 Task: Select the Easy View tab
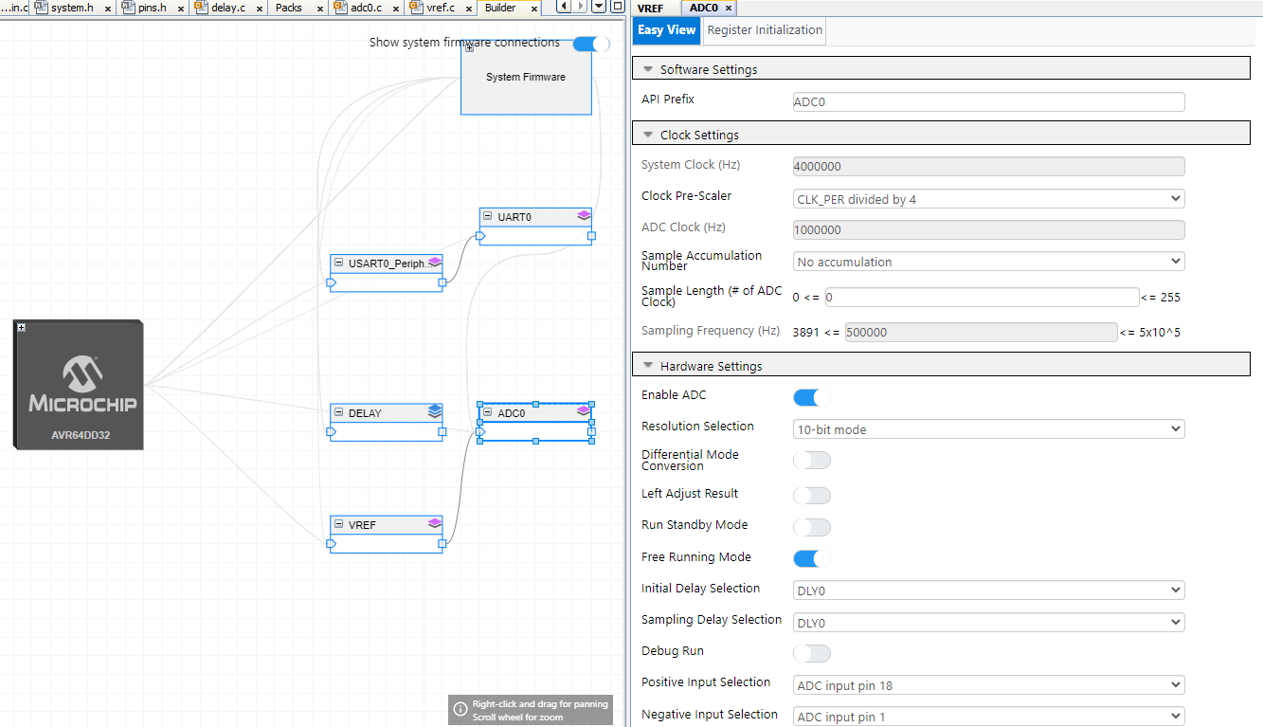(x=667, y=30)
